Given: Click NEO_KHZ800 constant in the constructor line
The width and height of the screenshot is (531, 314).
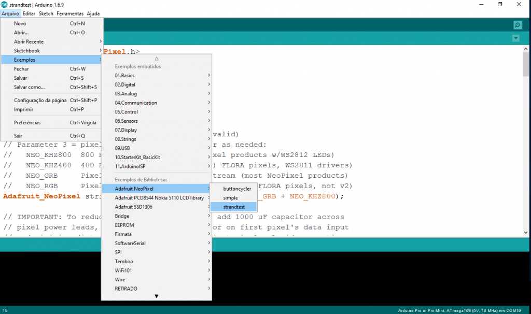Looking at the screenshot, I should [312, 196].
